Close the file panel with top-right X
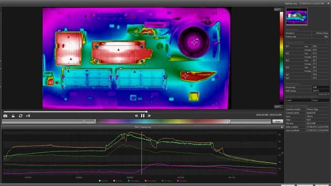Image resolution: width=331 pixels, height=186 pixels. coord(328,4)
